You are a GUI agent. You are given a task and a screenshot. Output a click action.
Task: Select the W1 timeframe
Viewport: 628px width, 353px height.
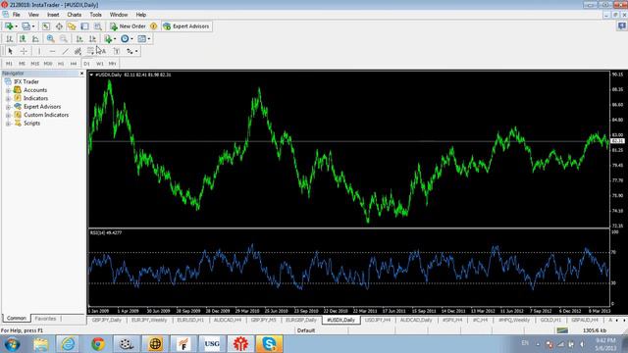coord(100,64)
